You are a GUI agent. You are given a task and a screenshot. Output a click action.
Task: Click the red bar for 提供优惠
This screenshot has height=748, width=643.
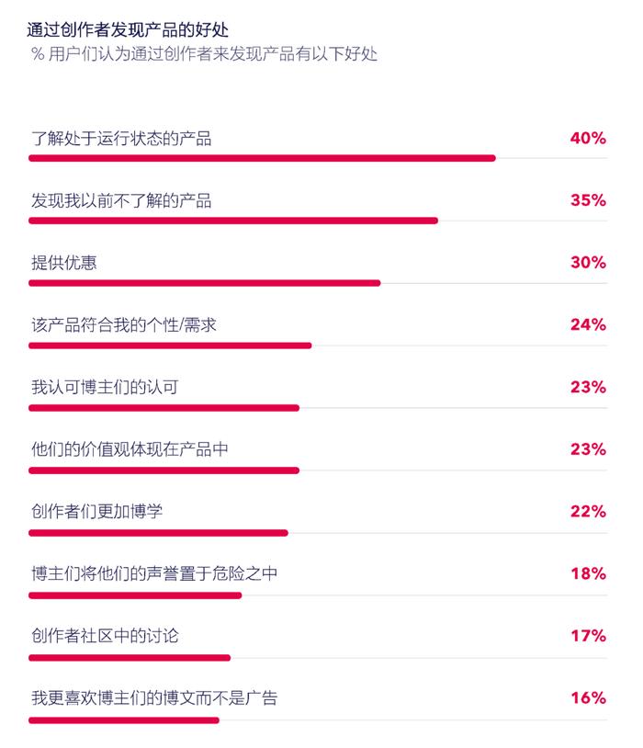(205, 283)
